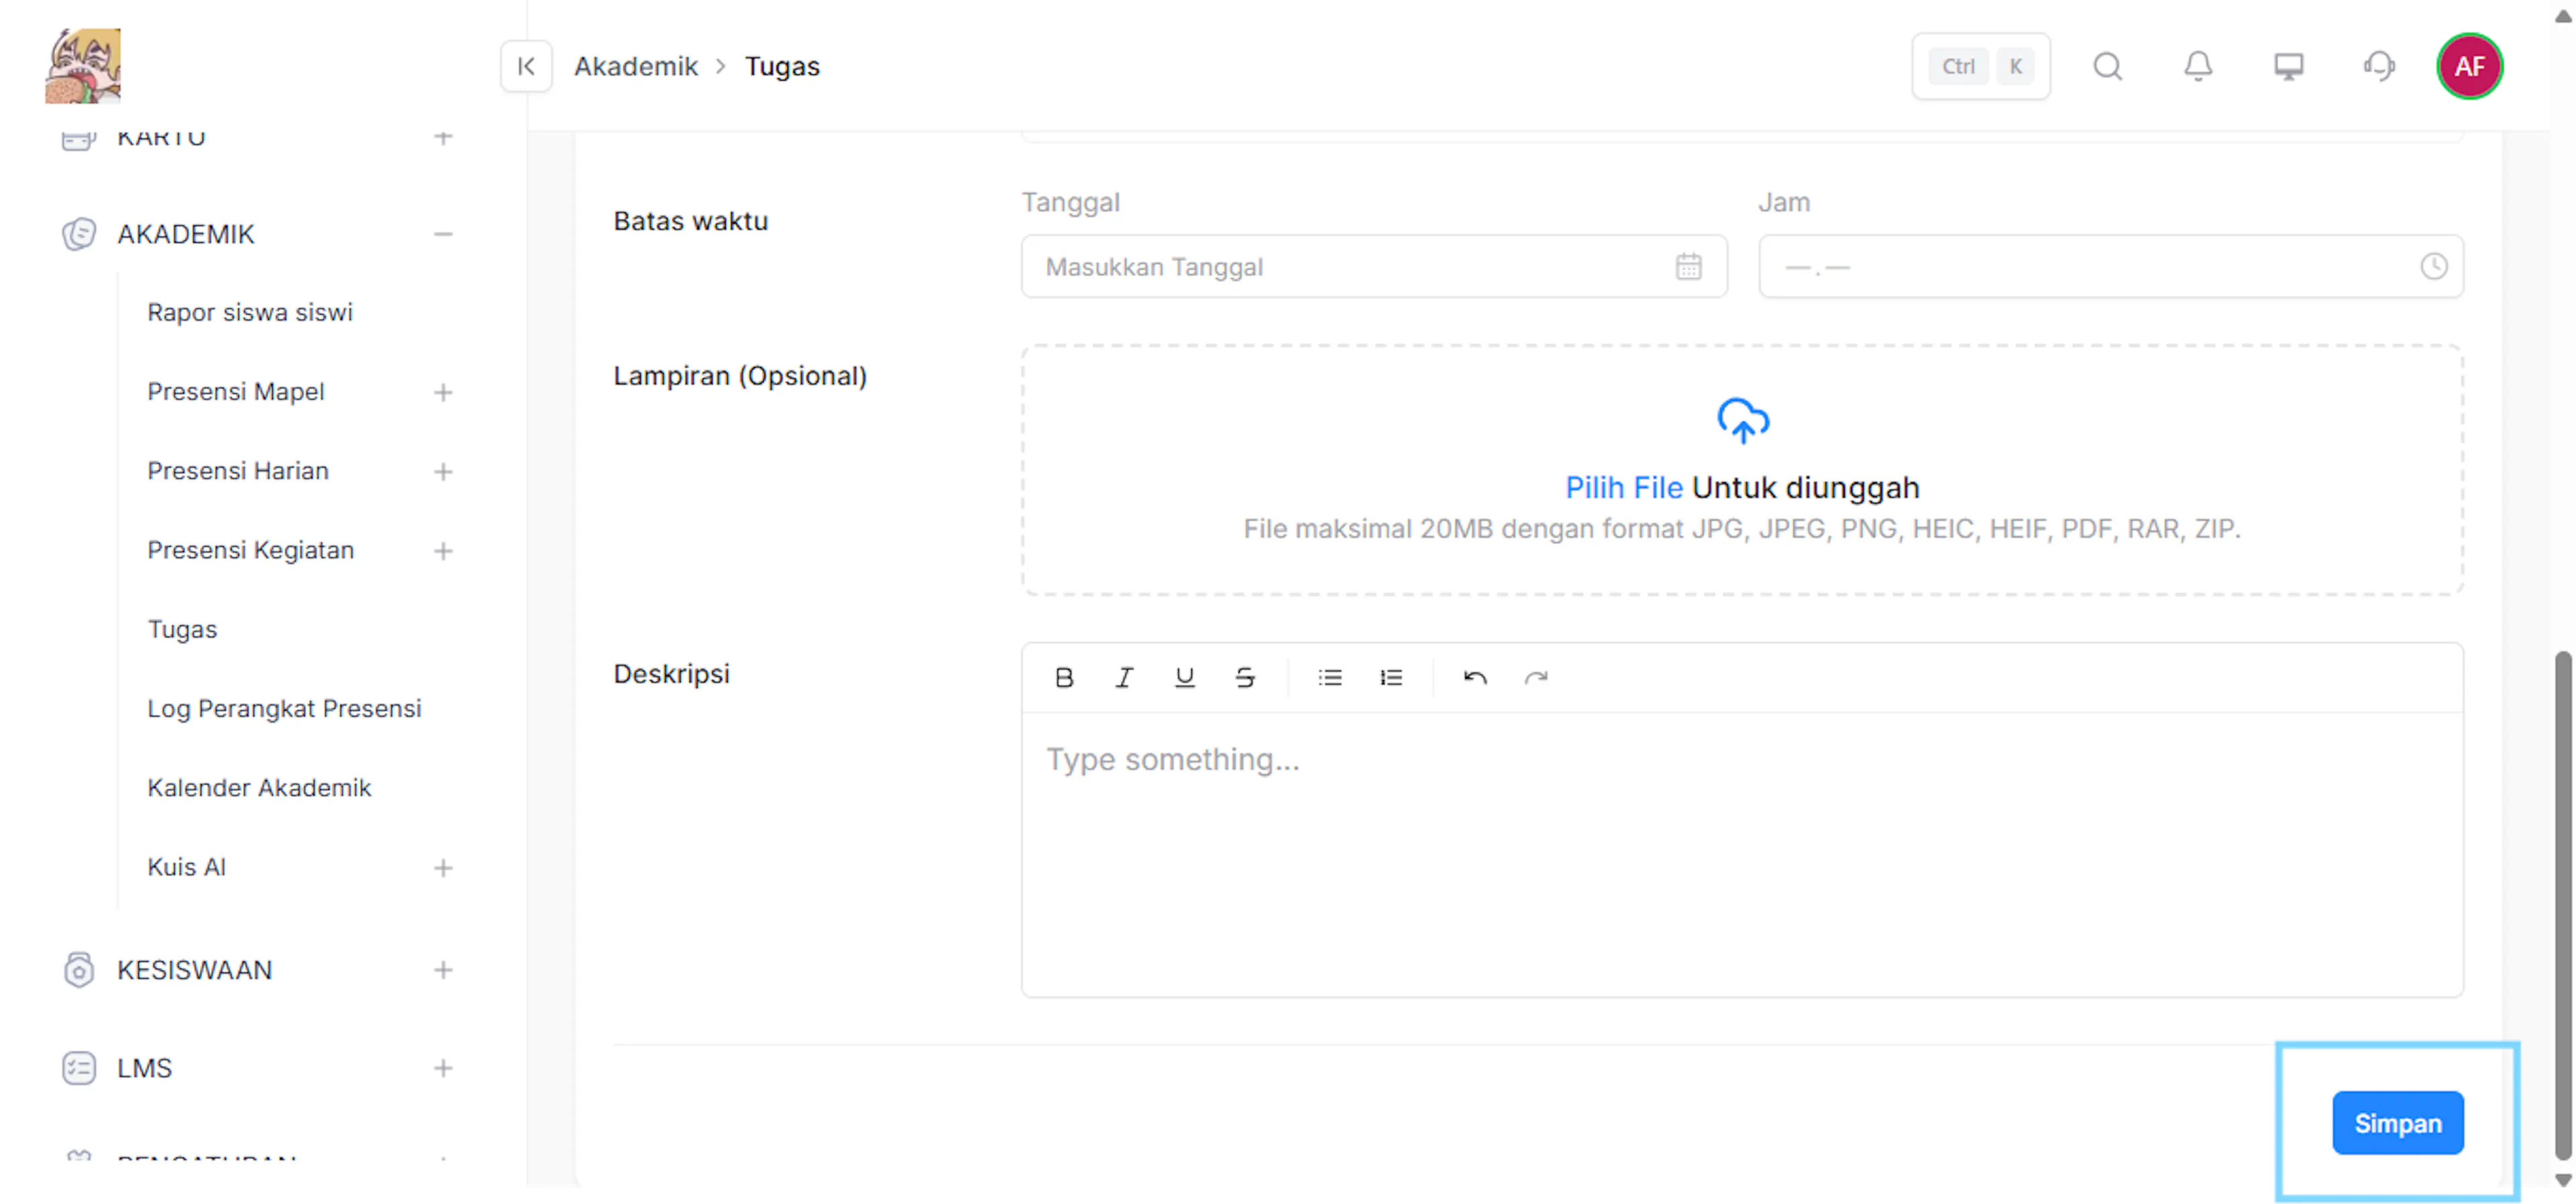The width and height of the screenshot is (2576, 1204).
Task: Insert a bulleted list in Deskripsi
Action: point(1330,678)
